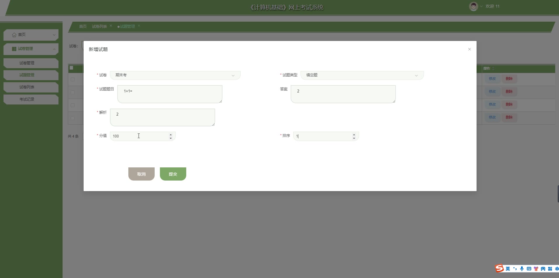Tick the checkbox of the second table row

[73, 92]
